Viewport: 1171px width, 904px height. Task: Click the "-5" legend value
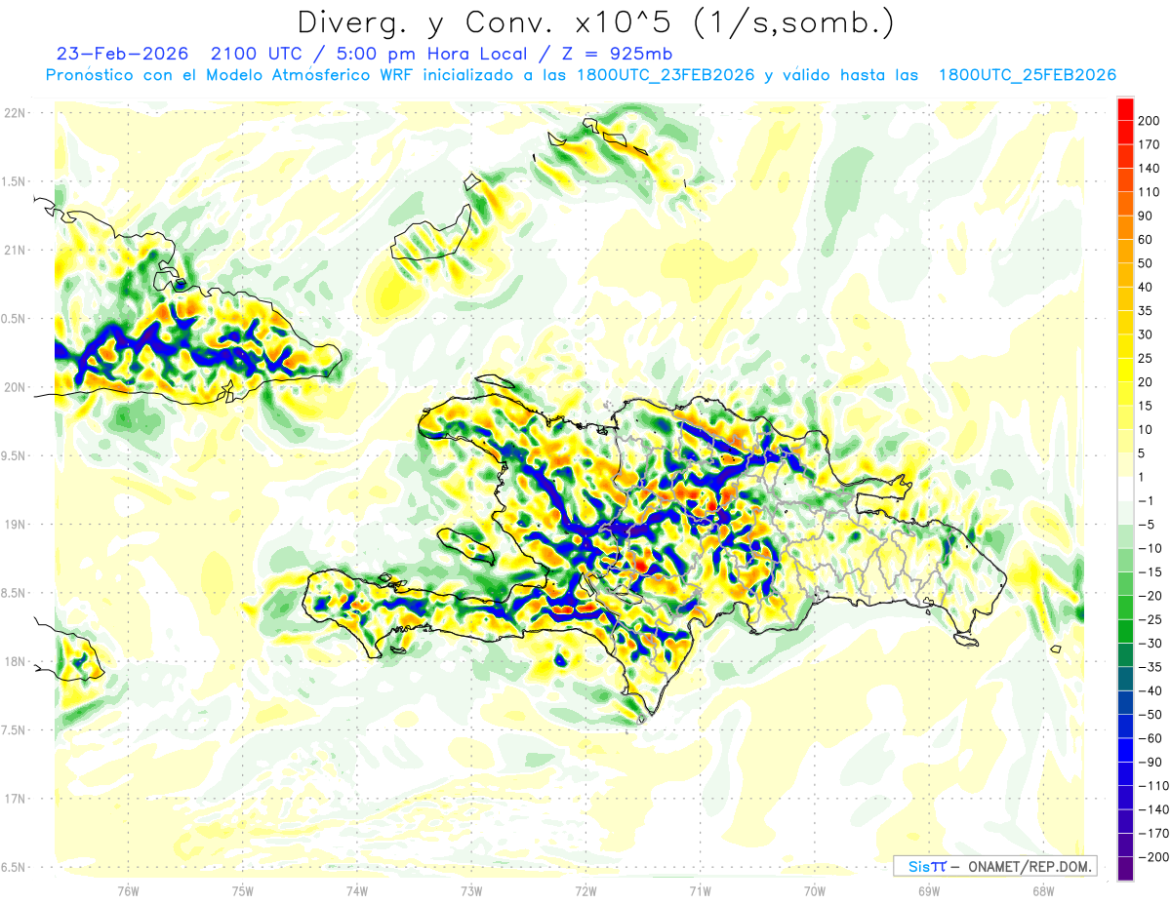click(x=1149, y=525)
